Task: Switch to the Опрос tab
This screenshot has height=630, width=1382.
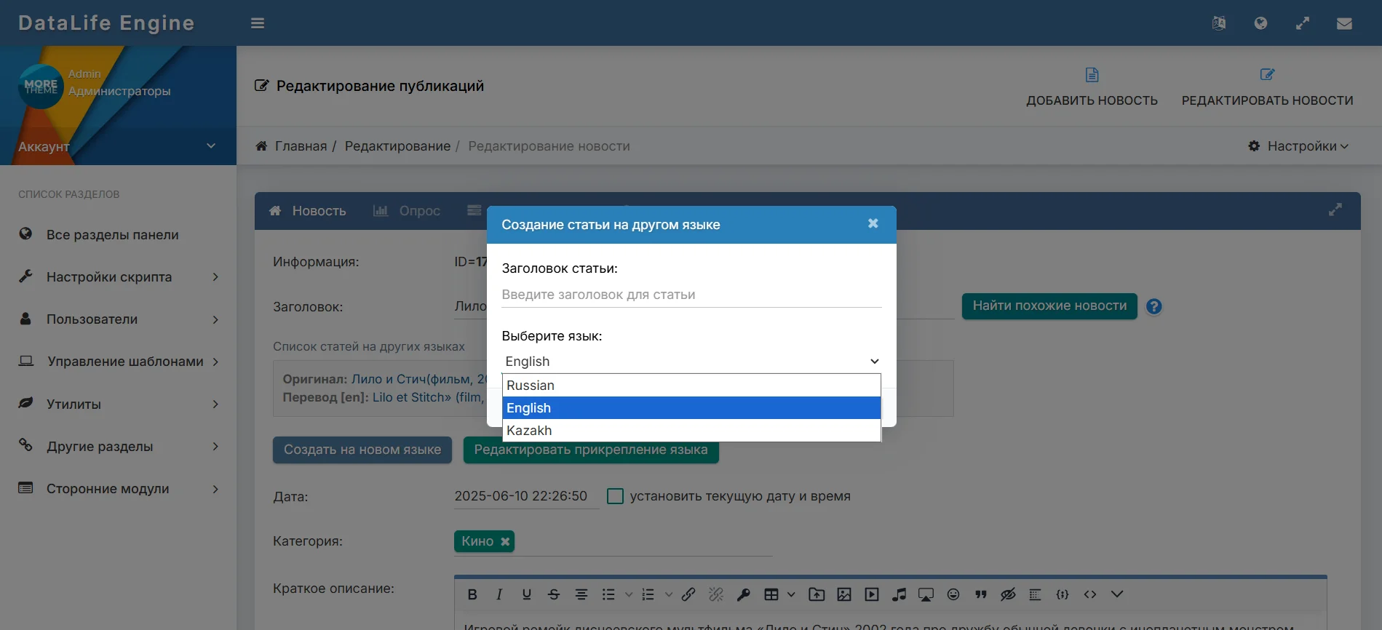Action: 408,211
